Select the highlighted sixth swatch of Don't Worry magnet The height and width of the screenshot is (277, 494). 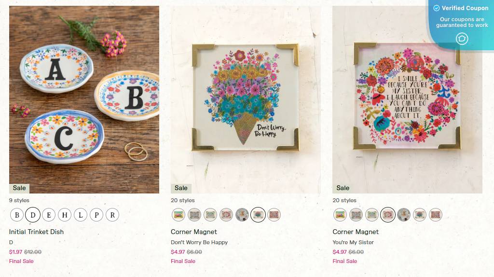pyautogui.click(x=258, y=215)
